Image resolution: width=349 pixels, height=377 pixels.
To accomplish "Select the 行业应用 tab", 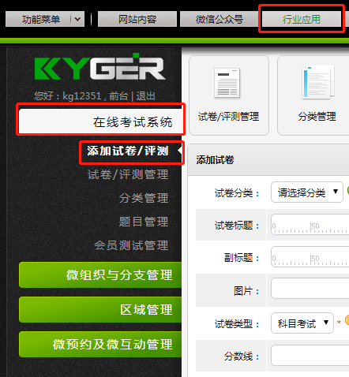I will click(302, 19).
